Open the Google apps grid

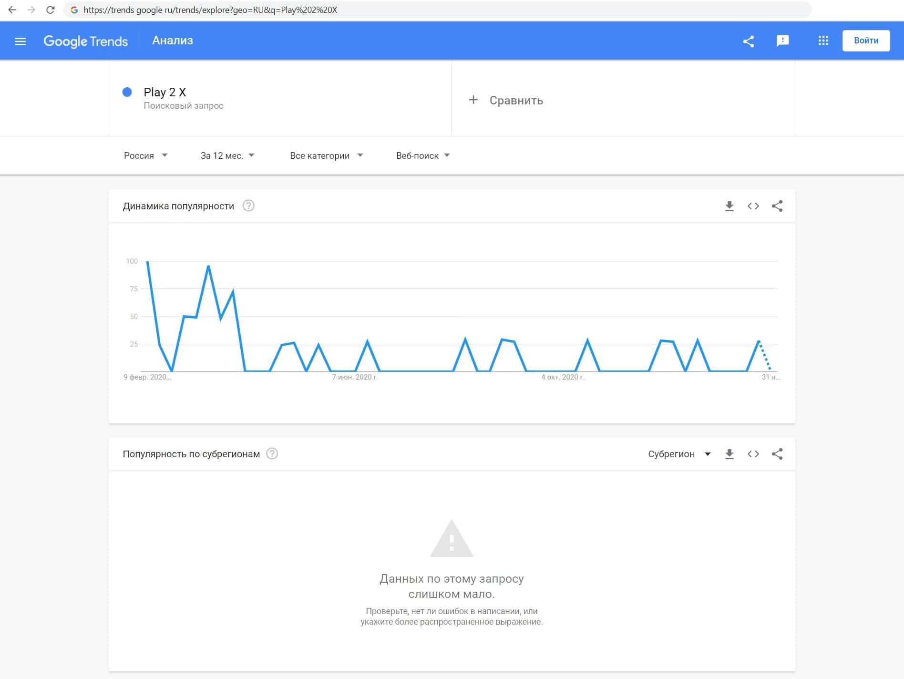tap(823, 41)
